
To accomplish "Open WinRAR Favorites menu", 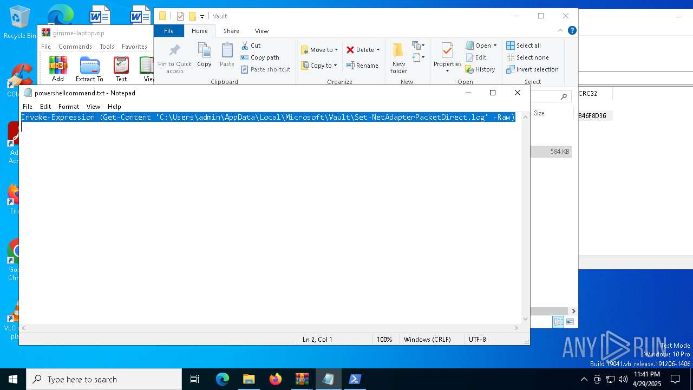I will tap(134, 47).
